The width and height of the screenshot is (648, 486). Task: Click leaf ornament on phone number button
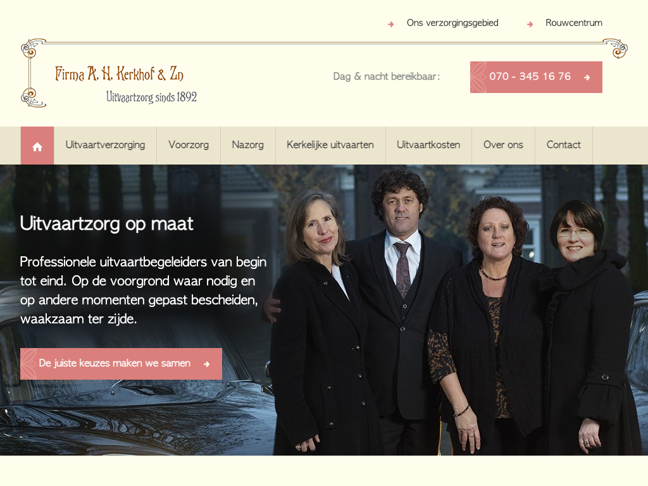478,77
